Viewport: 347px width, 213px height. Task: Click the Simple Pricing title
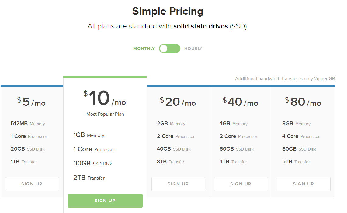tap(168, 11)
